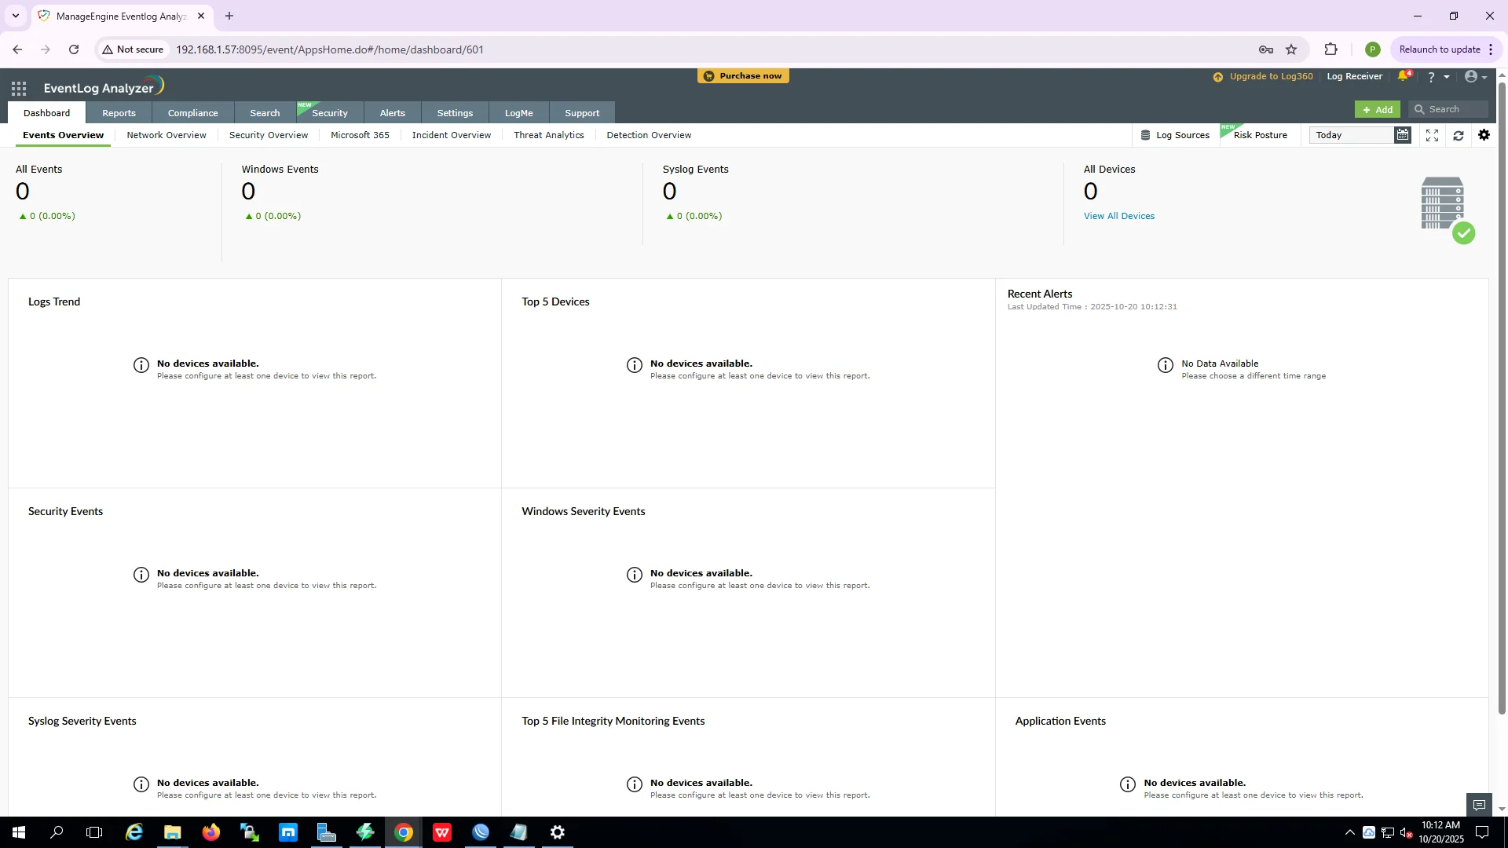Click the Upgrade to Log360 link

click(1271, 77)
